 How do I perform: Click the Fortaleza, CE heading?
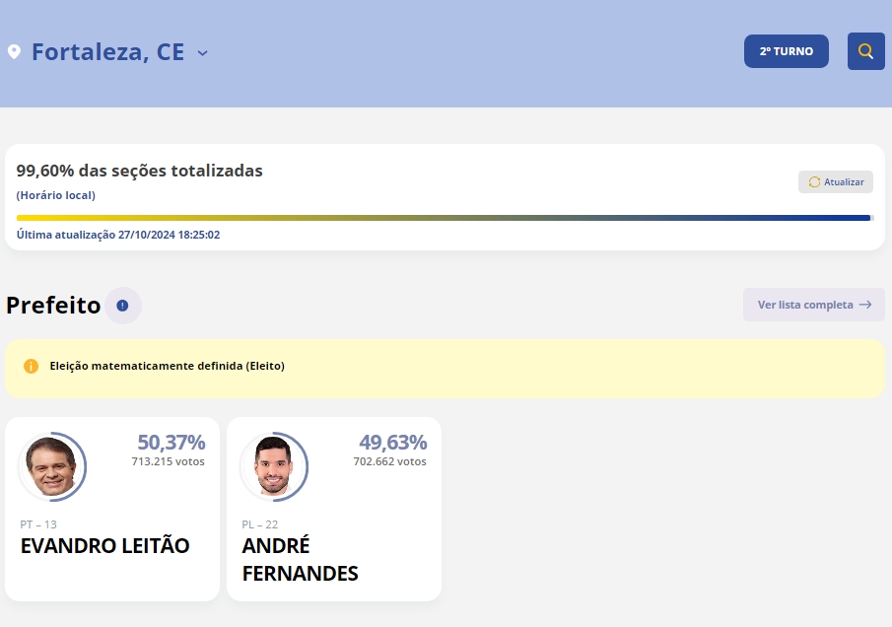(x=108, y=51)
